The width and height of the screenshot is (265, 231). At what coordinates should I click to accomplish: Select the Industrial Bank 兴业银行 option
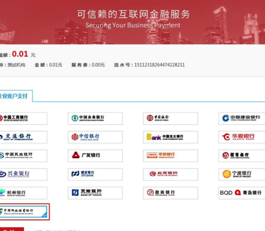(24, 174)
